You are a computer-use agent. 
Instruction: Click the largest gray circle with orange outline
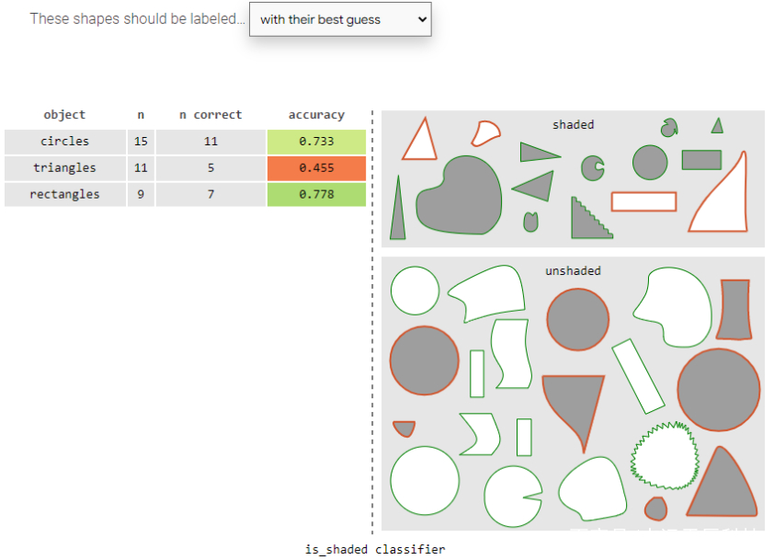(719, 390)
